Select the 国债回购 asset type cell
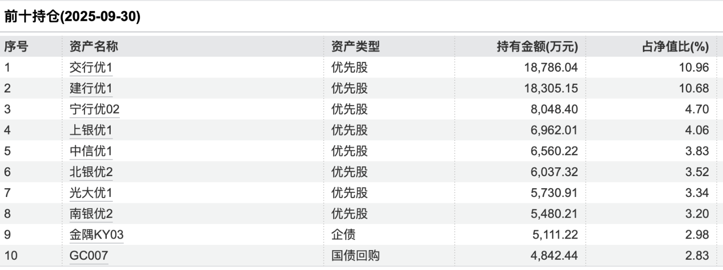723x270 pixels. point(355,256)
